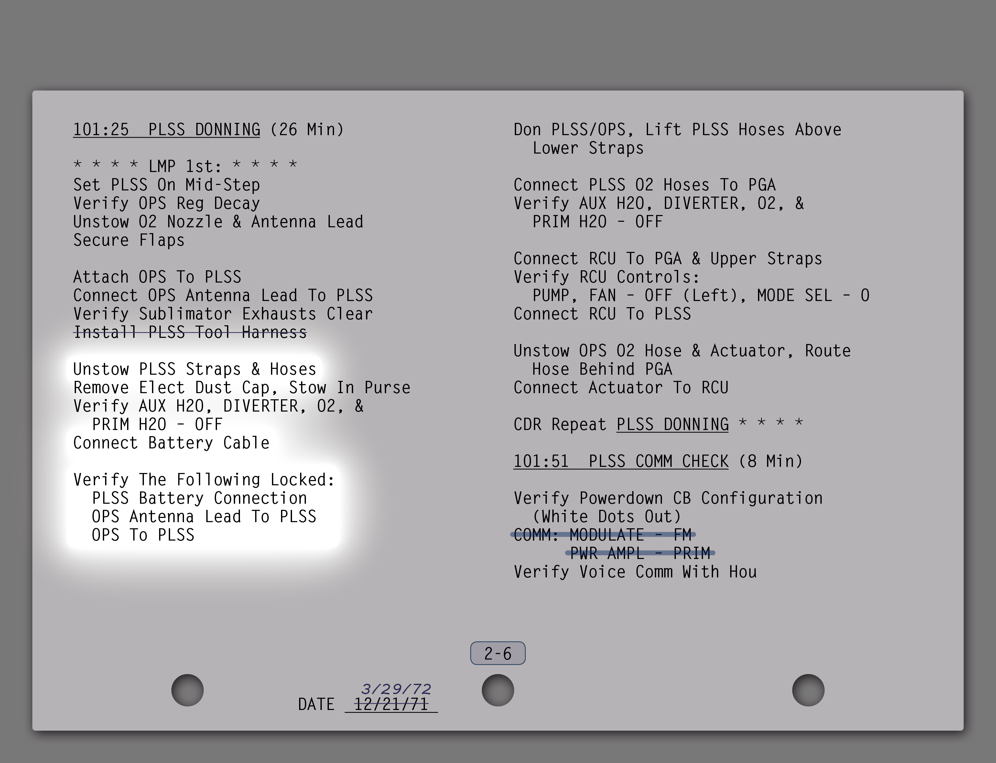Click the handwritten 3/29/72 date
Screen dimensions: 996x763
click(396, 689)
